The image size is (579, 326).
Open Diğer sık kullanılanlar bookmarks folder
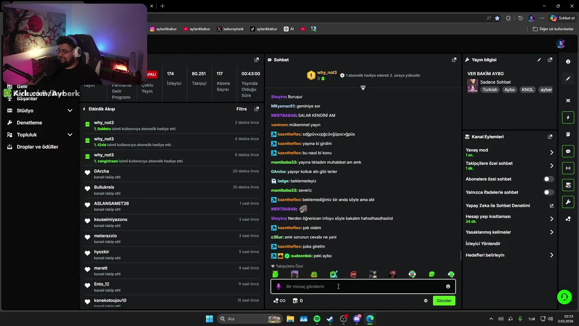pyautogui.click(x=553, y=29)
